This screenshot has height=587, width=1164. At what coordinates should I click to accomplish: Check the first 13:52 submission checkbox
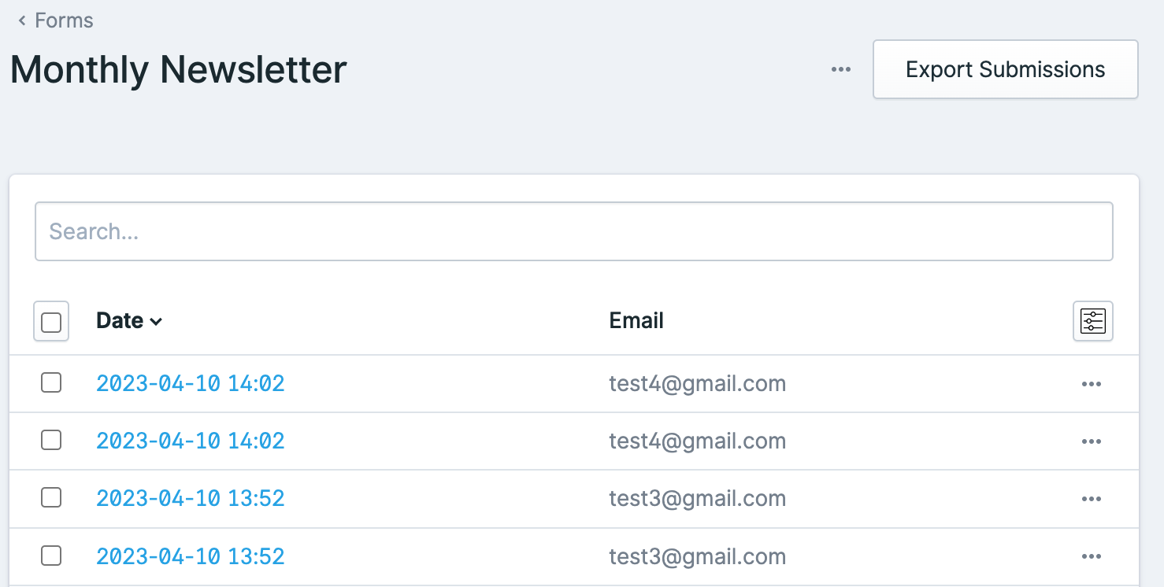coord(51,498)
